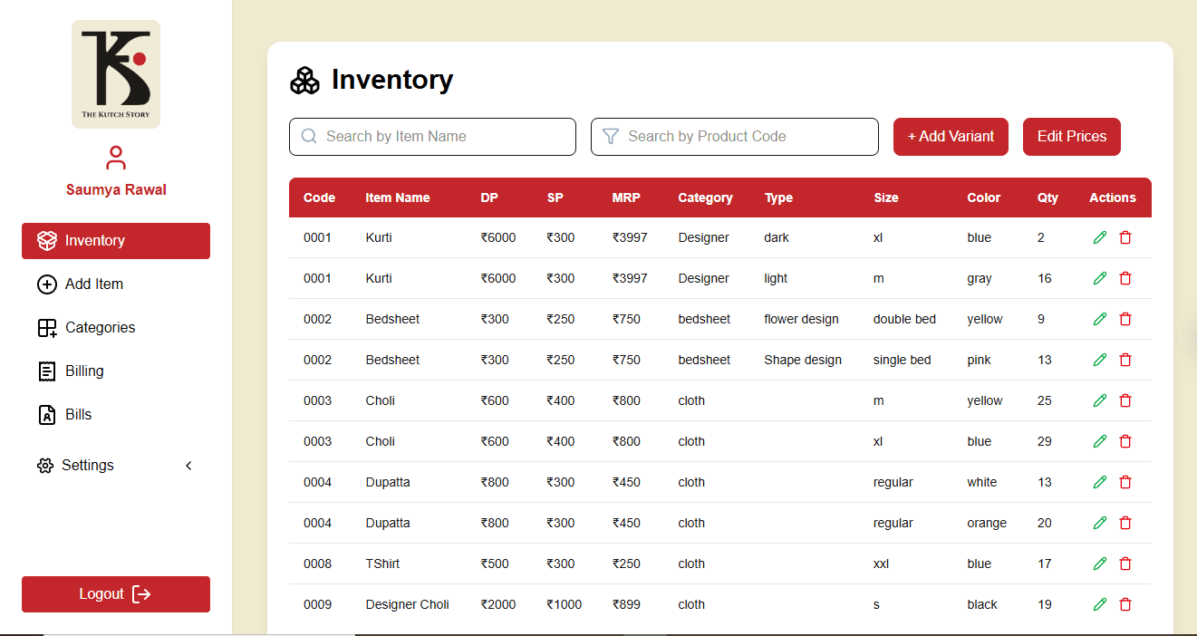Open Settings in the sidebar
The image size is (1197, 636).
point(116,466)
